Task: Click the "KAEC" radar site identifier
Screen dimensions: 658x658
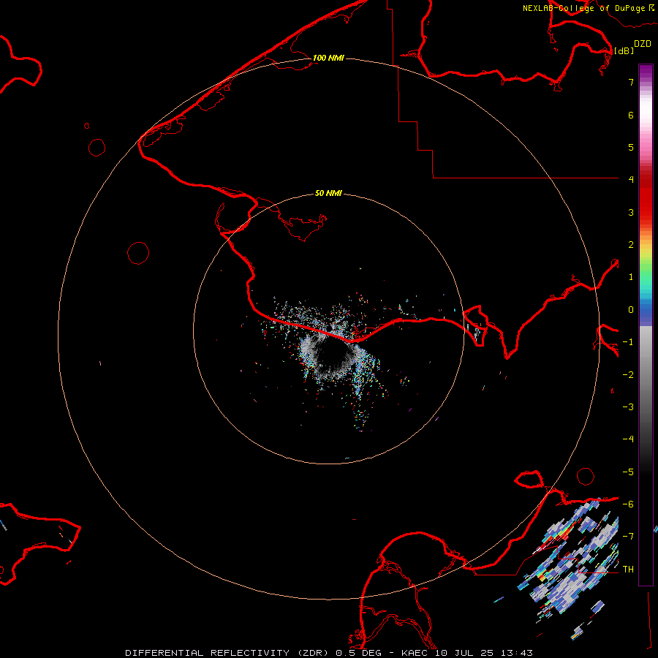Action: click(x=415, y=653)
